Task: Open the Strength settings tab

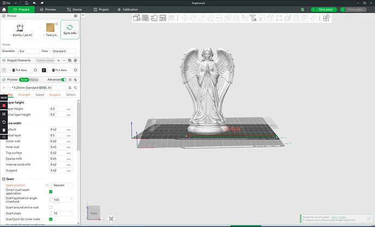Action: tap(24, 94)
